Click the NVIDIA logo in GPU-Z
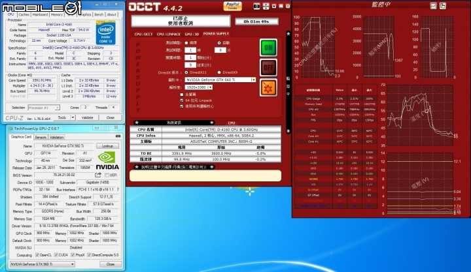The width and height of the screenshot is (471, 272). (x=107, y=160)
